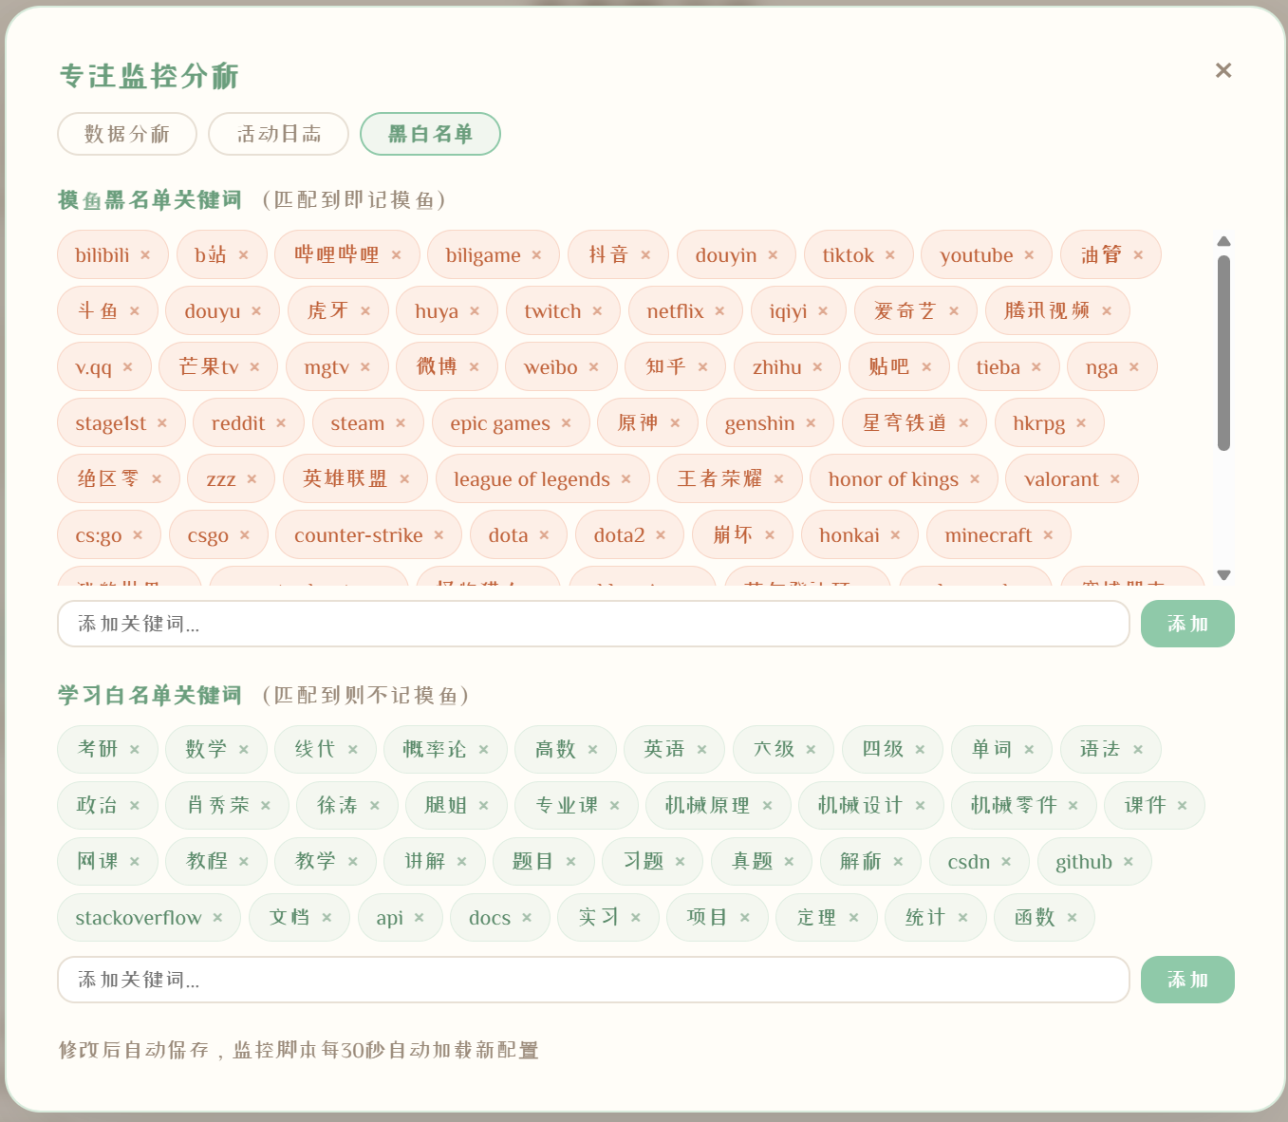The width and height of the screenshot is (1288, 1122).
Task: Add the whitelist keyword with 添加 button
Action: pos(1187,980)
